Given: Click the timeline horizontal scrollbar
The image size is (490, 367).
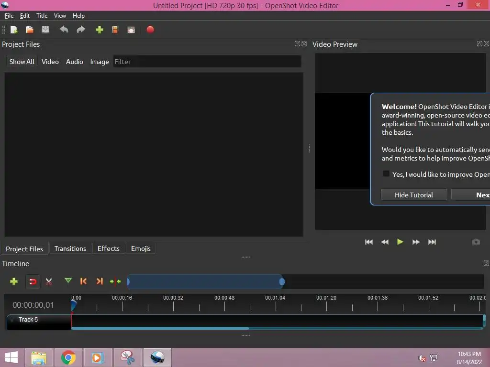Looking at the screenshot, I should (160, 328).
